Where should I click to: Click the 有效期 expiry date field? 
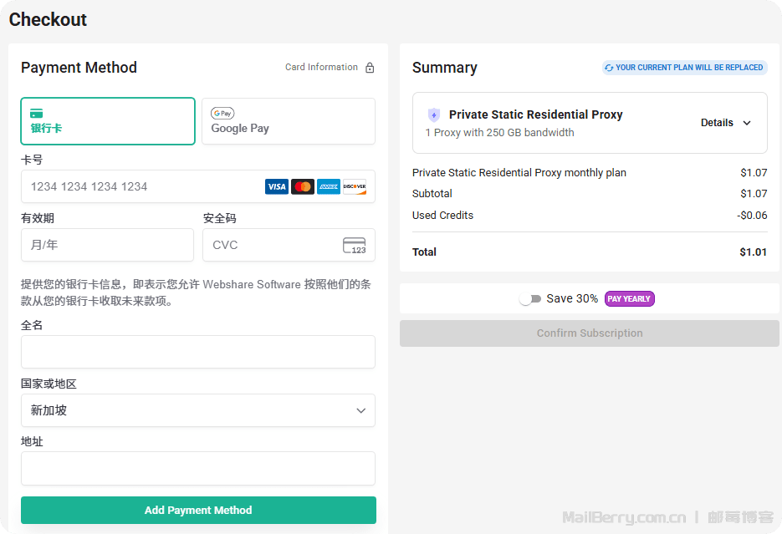(107, 245)
